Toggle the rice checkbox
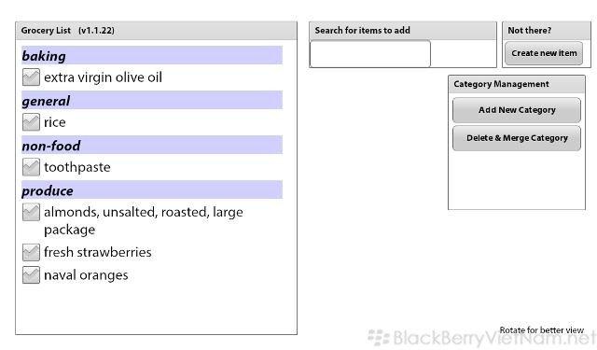 [31, 122]
